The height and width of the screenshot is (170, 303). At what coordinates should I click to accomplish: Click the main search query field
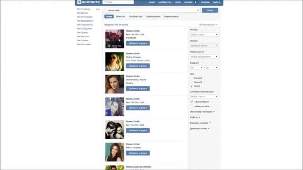152,10
